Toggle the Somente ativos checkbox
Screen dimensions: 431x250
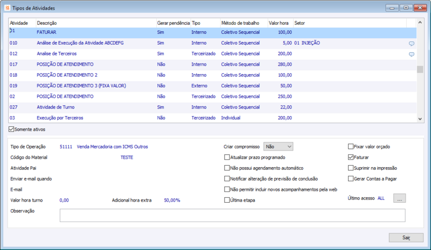pyautogui.click(x=12, y=129)
